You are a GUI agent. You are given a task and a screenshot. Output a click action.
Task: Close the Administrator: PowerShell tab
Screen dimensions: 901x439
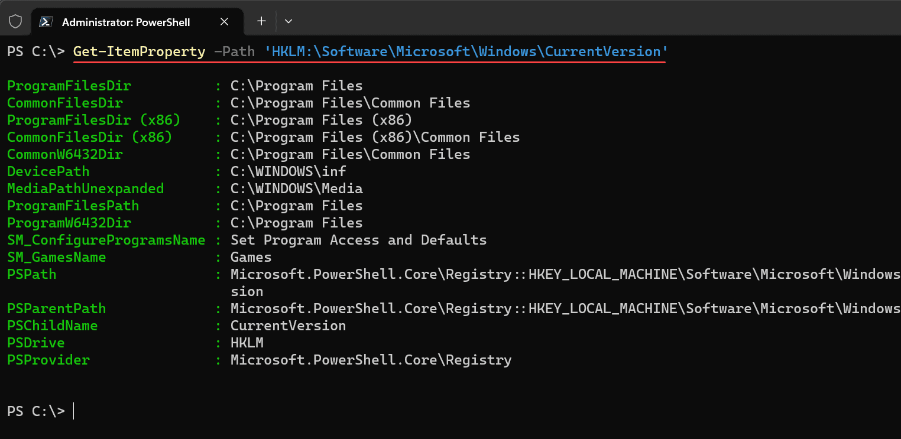[x=224, y=22]
